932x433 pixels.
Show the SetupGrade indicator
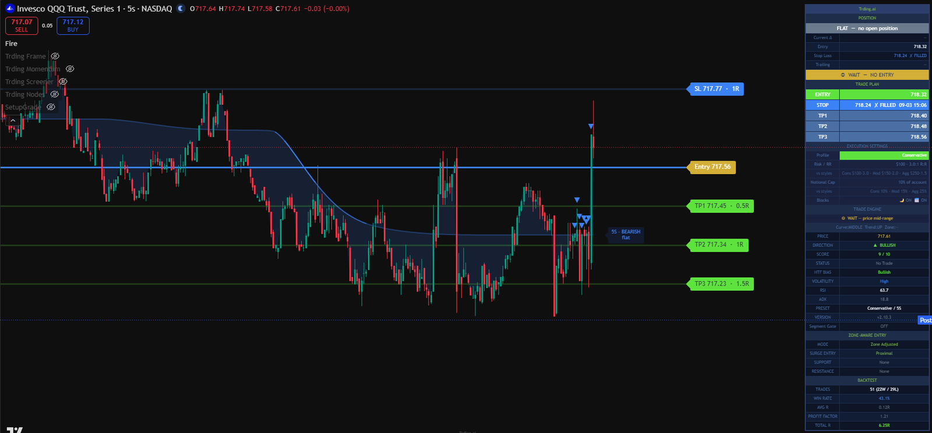click(x=51, y=108)
